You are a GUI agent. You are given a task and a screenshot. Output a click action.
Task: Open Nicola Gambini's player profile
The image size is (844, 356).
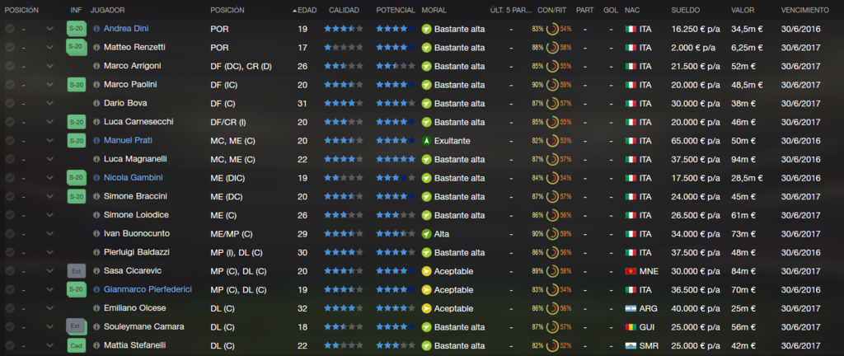pos(133,177)
